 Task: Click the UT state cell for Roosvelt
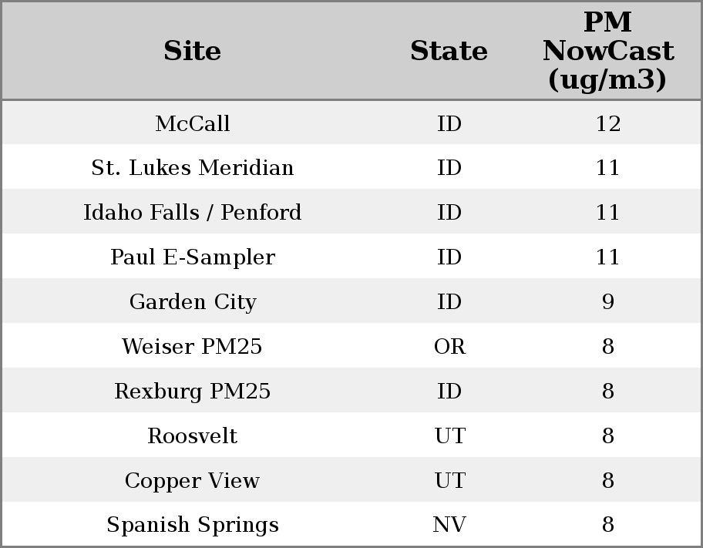[x=449, y=436]
